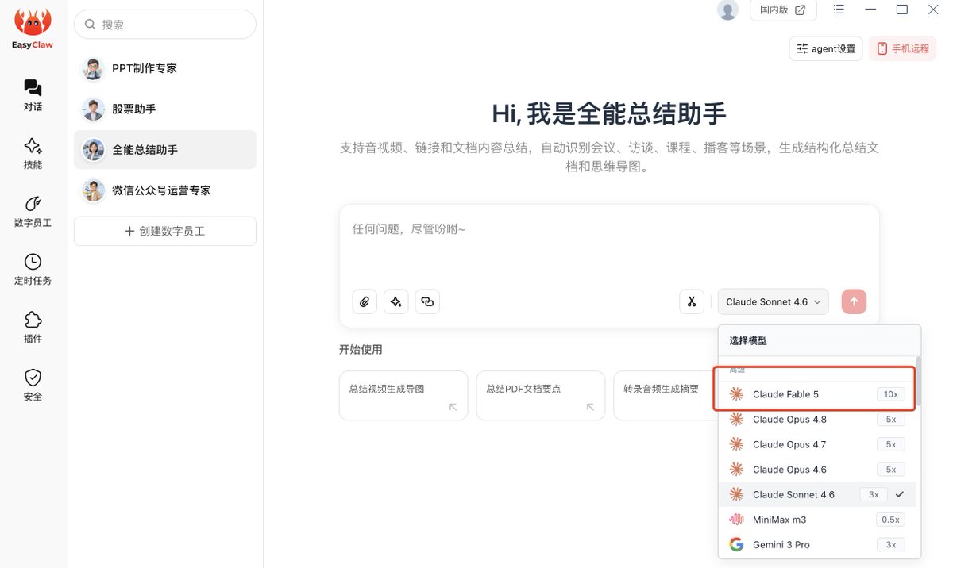
Task: Click the 3x badge beside Gemini 3 Pro
Action: pos(891,545)
